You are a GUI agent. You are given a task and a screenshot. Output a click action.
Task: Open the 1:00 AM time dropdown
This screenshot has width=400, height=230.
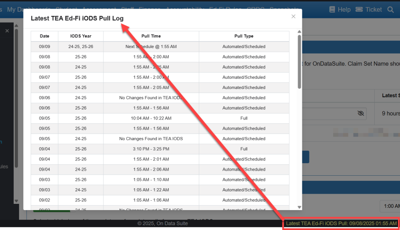tap(389, 206)
